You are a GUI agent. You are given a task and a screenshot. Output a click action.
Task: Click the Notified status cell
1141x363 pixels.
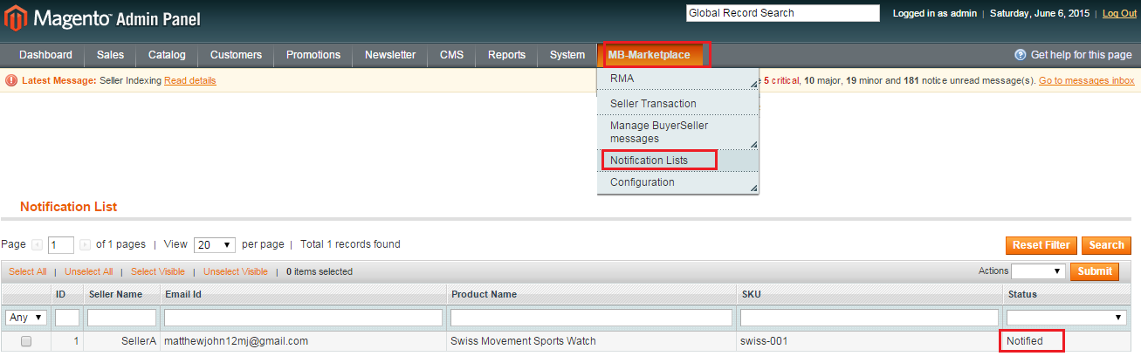1025,341
